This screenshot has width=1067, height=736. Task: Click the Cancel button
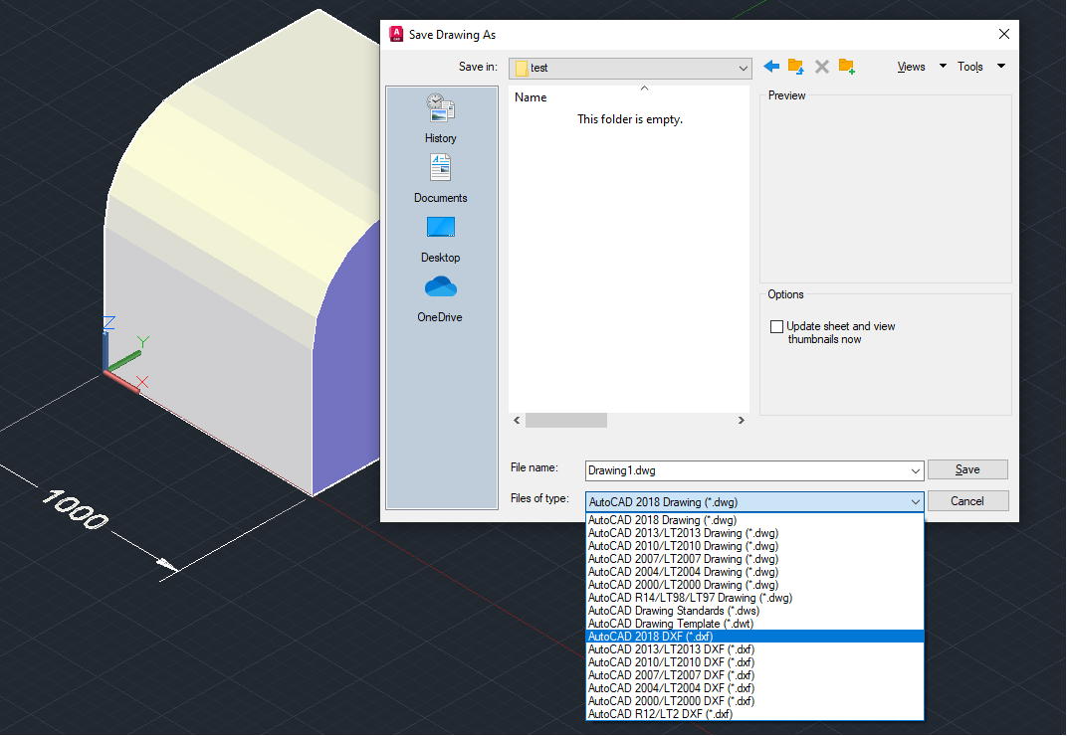(967, 501)
